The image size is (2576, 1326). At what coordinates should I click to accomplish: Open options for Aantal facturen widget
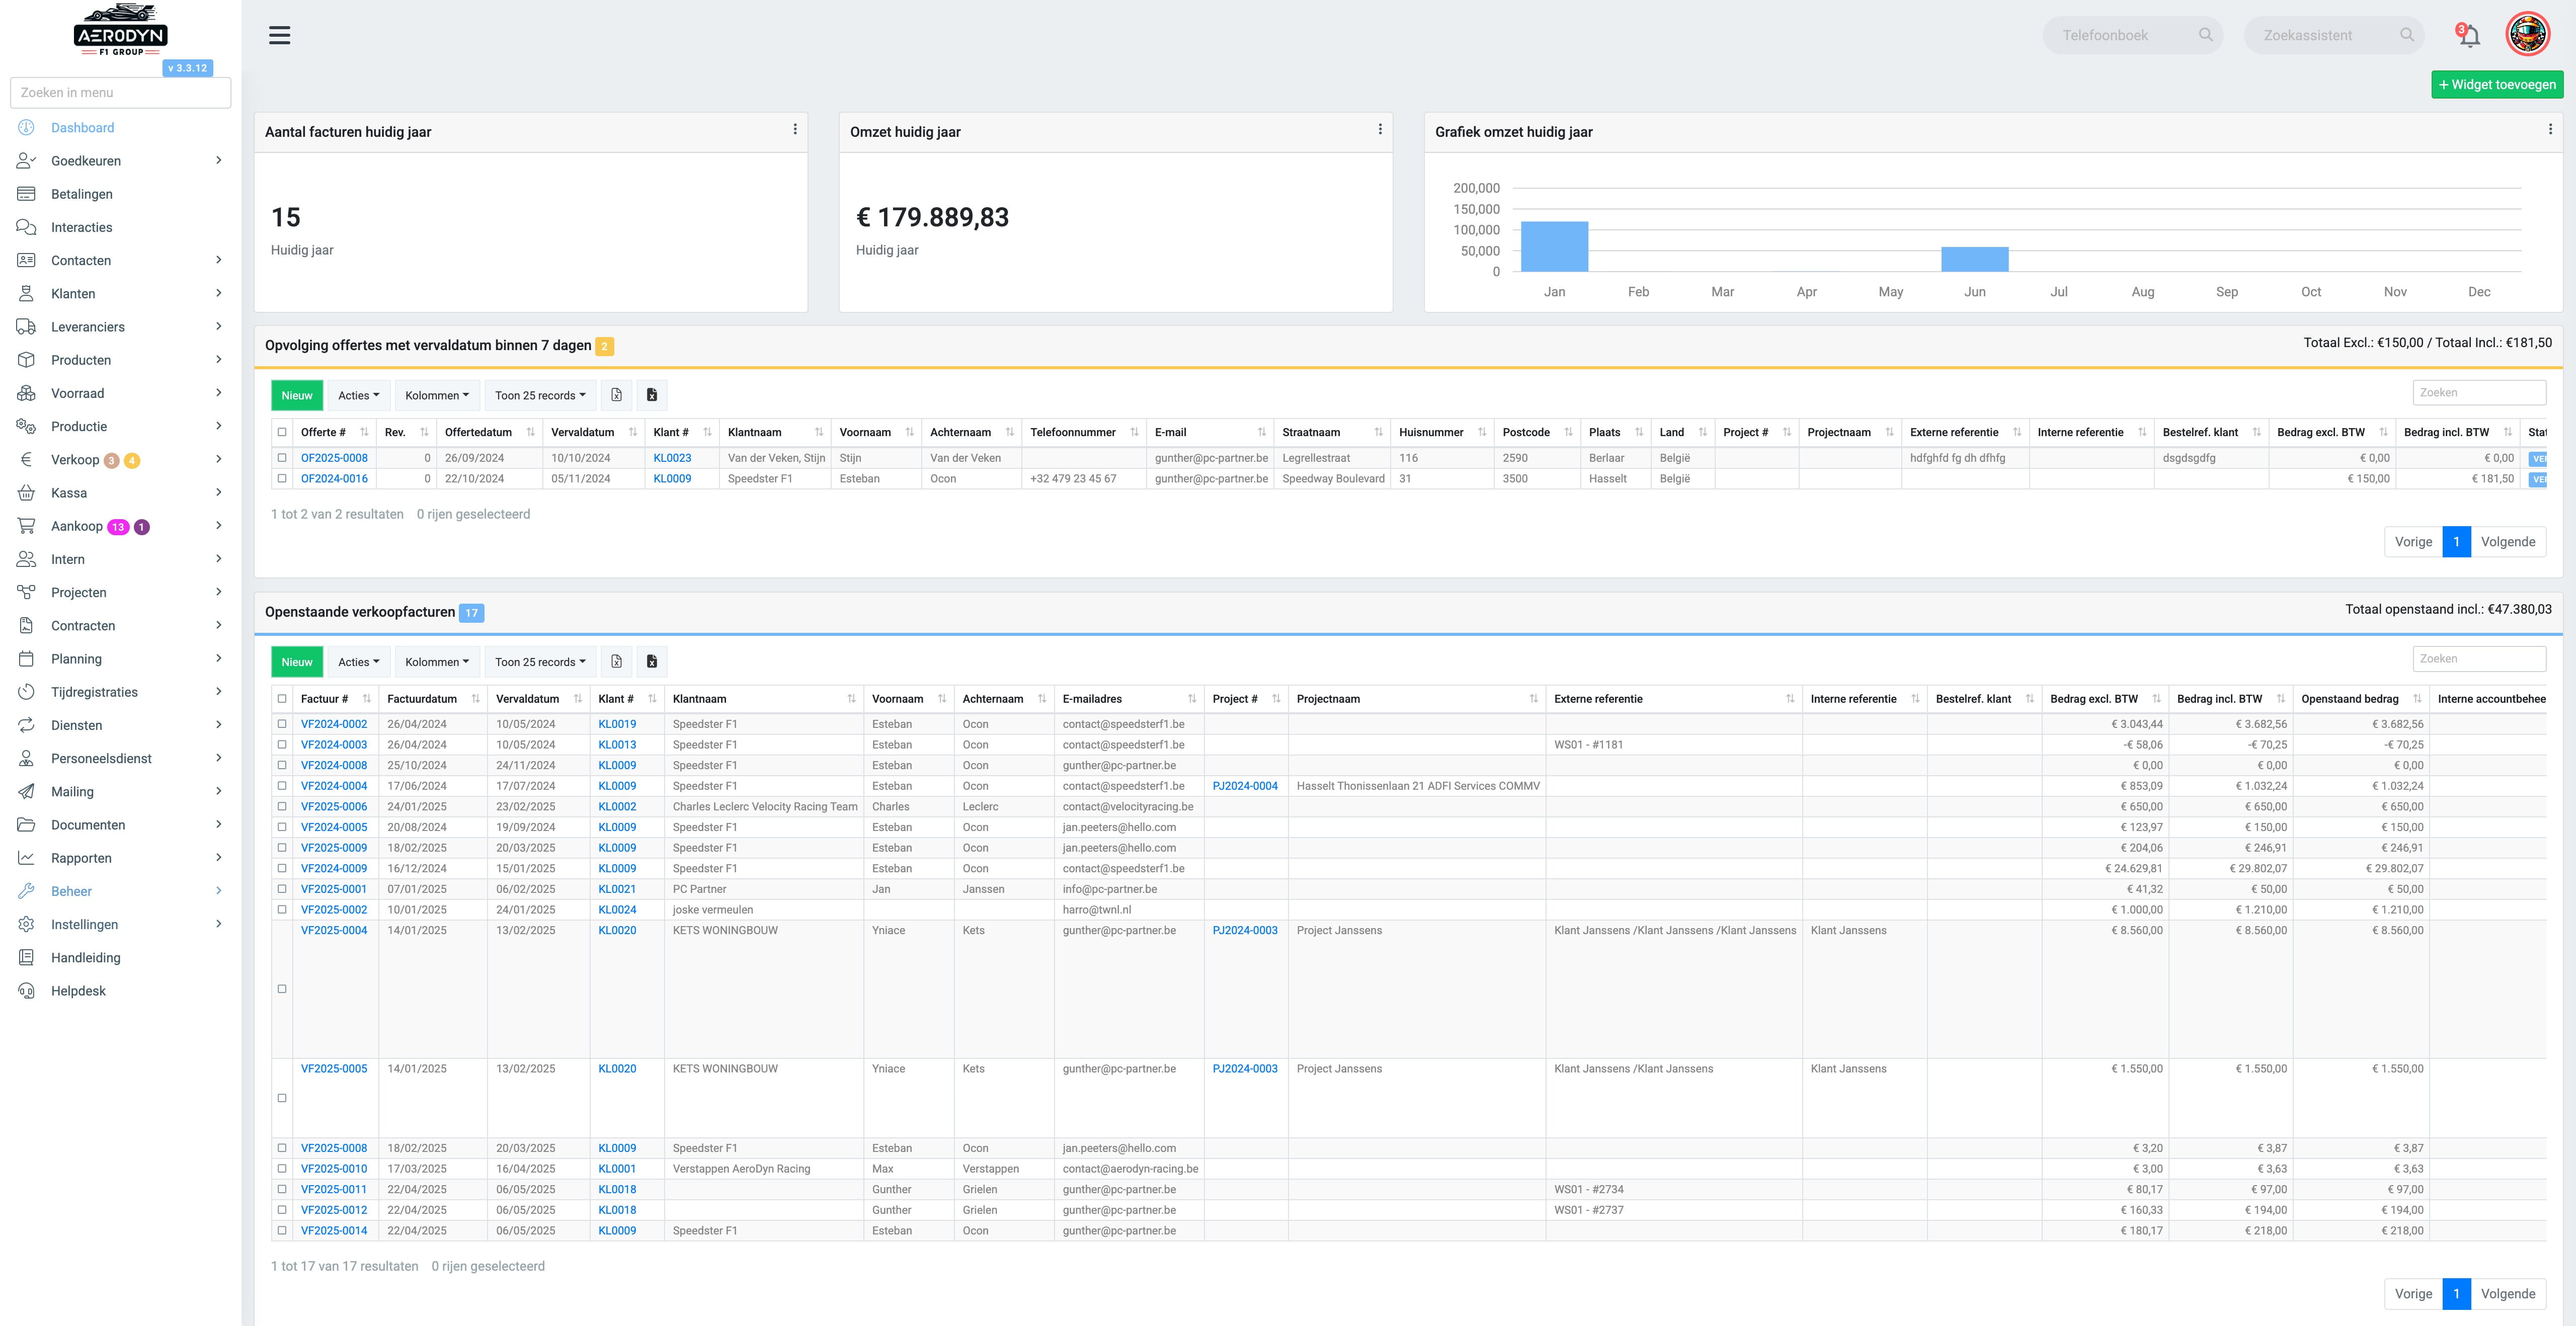pyautogui.click(x=795, y=129)
